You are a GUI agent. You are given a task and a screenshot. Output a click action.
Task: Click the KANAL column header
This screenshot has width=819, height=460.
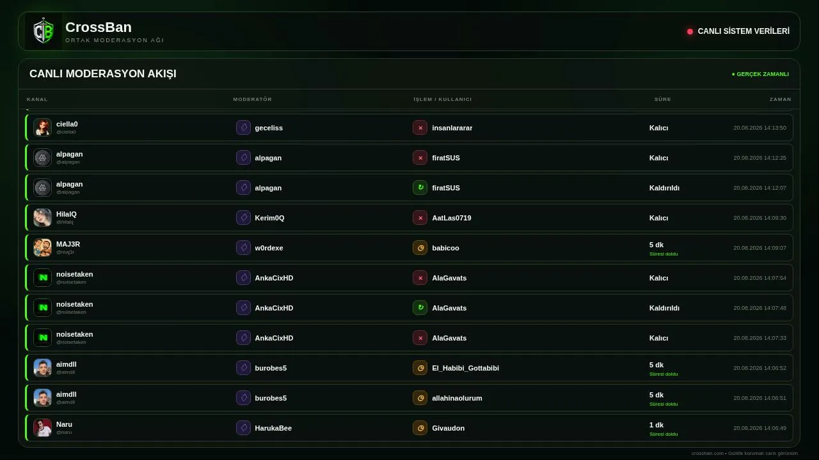37,99
